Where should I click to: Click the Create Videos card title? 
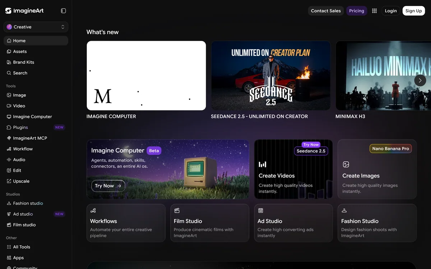coord(277,176)
